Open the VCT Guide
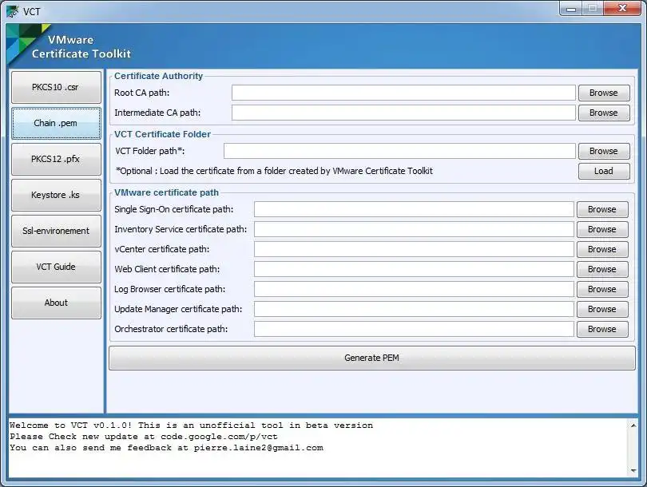The width and height of the screenshot is (647, 487). [56, 267]
